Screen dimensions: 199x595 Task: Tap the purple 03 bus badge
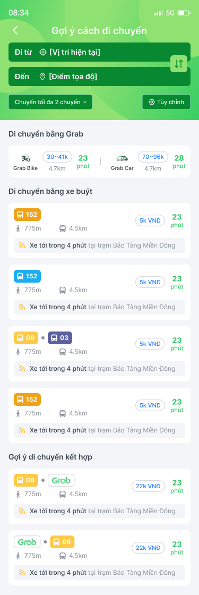60,338
